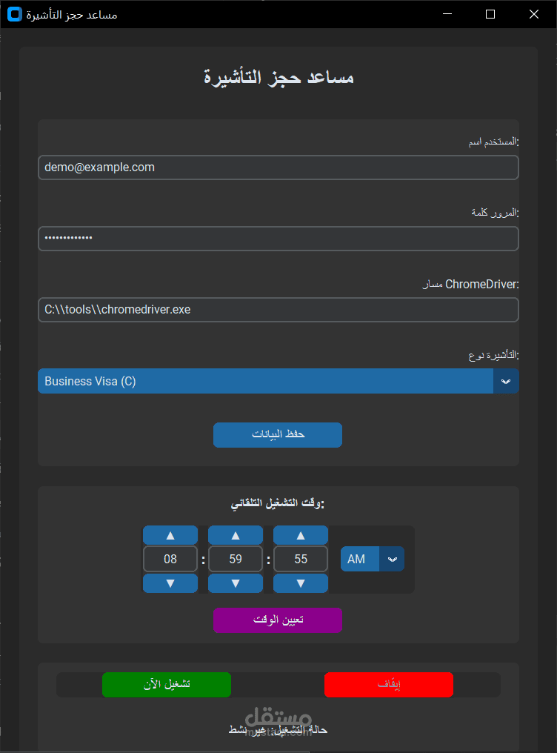This screenshot has height=753, width=557.
Task: Click the وقت التشغيل التلقائي label
Action: [x=278, y=503]
